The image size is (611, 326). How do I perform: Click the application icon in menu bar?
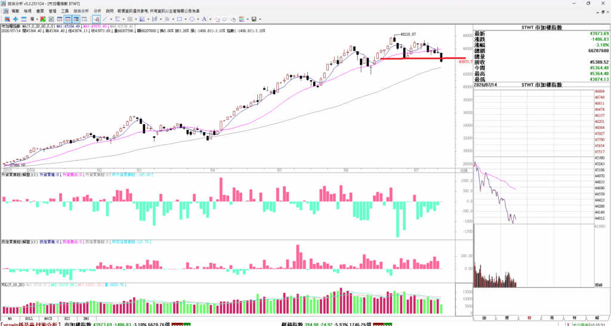[x=5, y=11]
